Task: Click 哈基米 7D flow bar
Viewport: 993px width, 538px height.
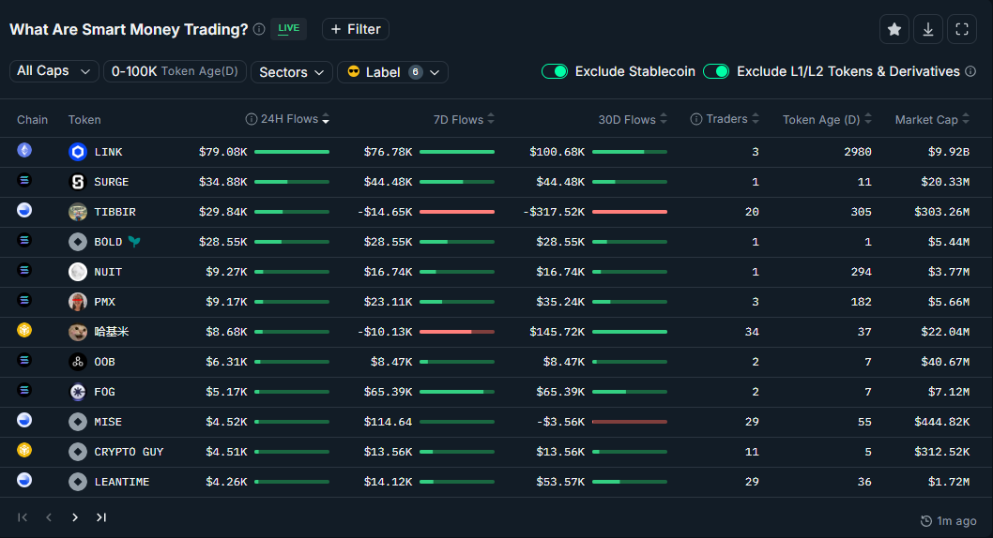Action: coord(456,332)
